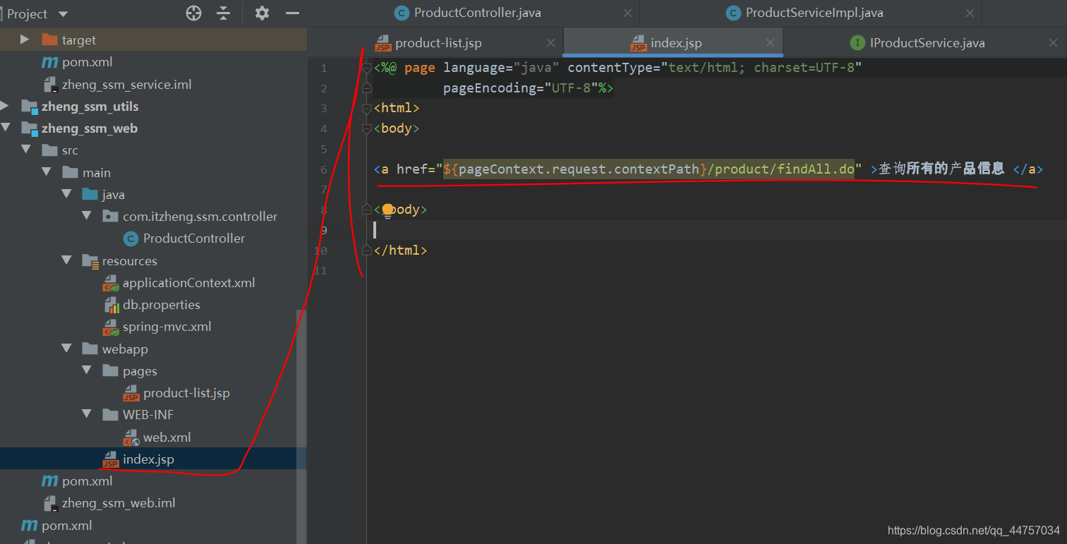The width and height of the screenshot is (1067, 544).
Task: Select spring-mvc.xml file
Action: pyautogui.click(x=167, y=327)
